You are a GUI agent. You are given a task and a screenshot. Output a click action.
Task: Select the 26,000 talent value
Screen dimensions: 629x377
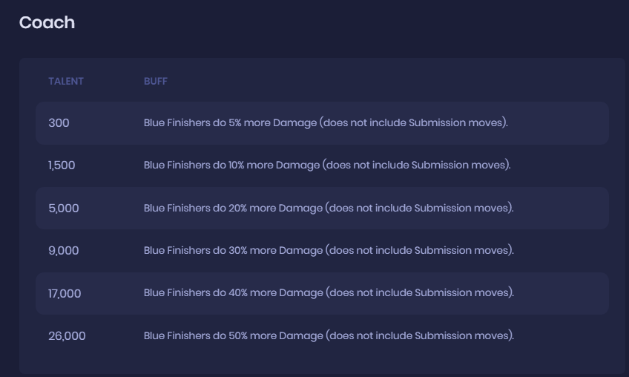67,336
